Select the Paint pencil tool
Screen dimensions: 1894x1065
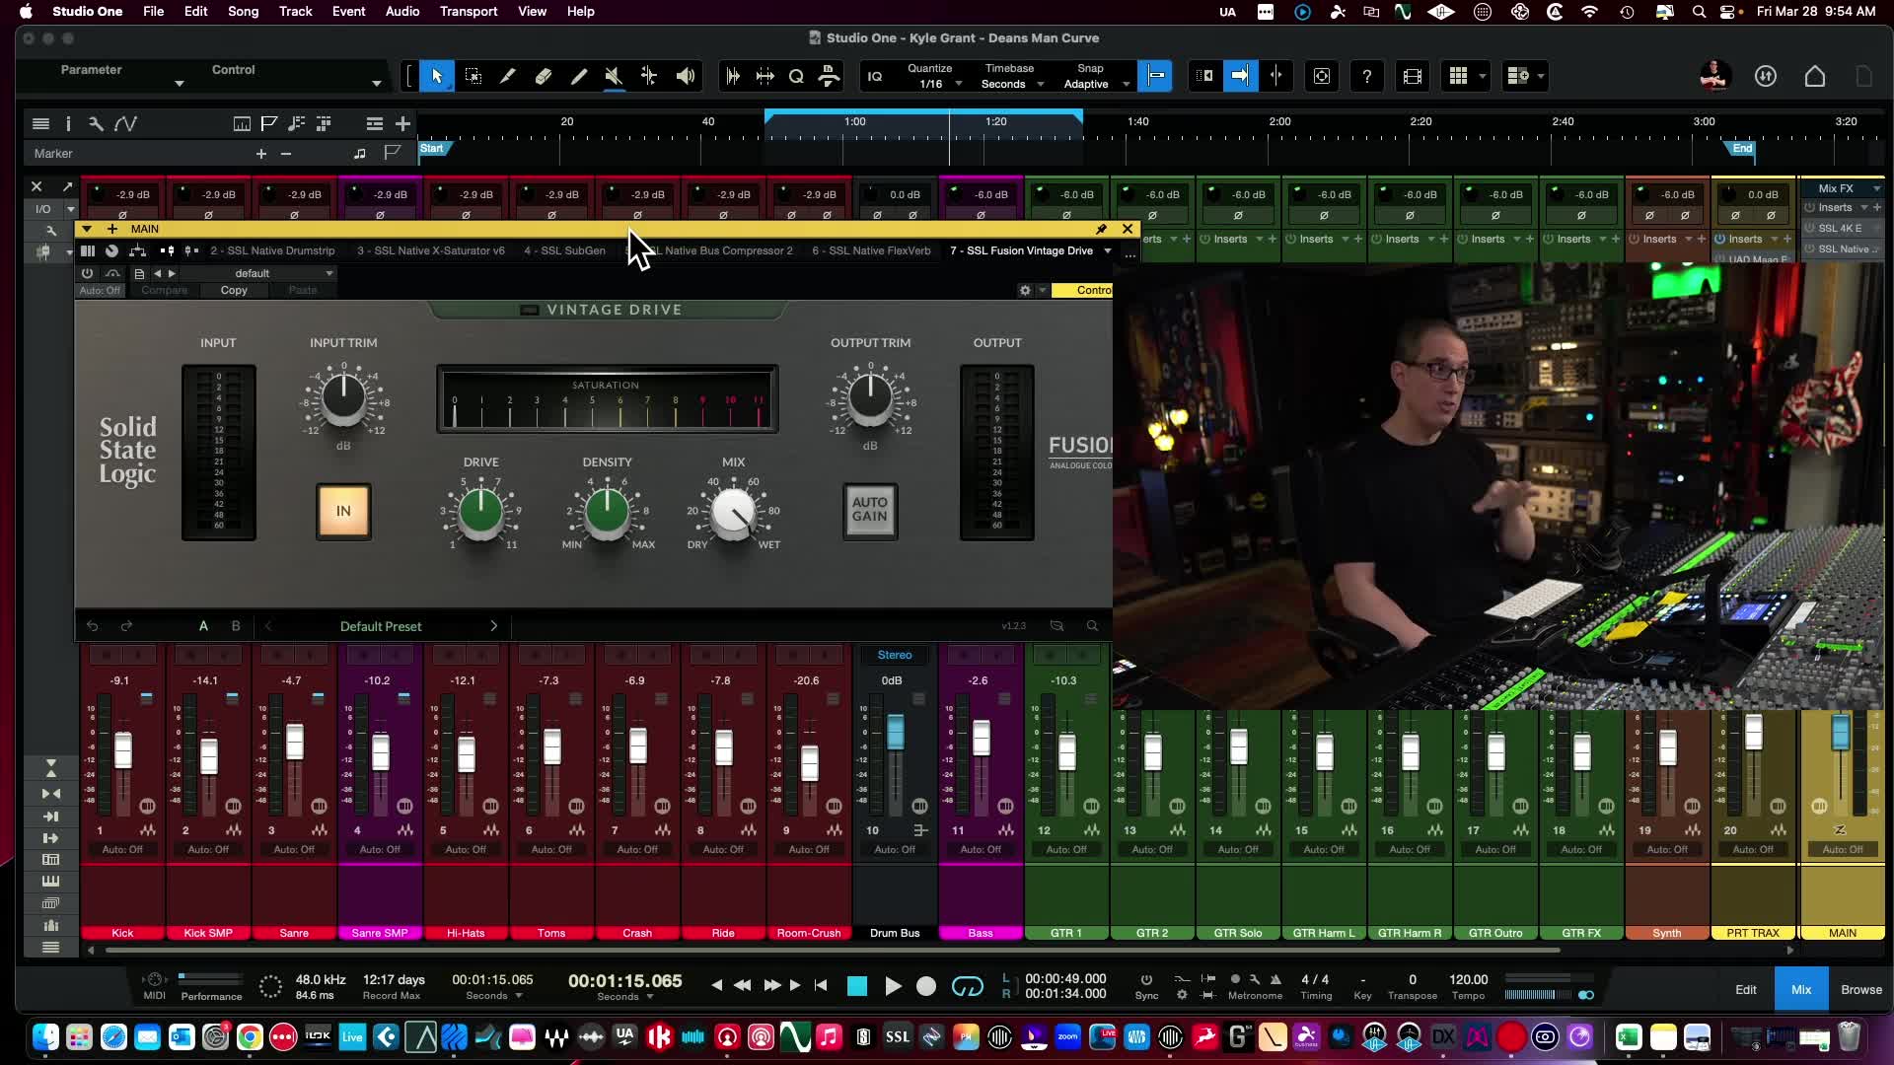tap(579, 76)
